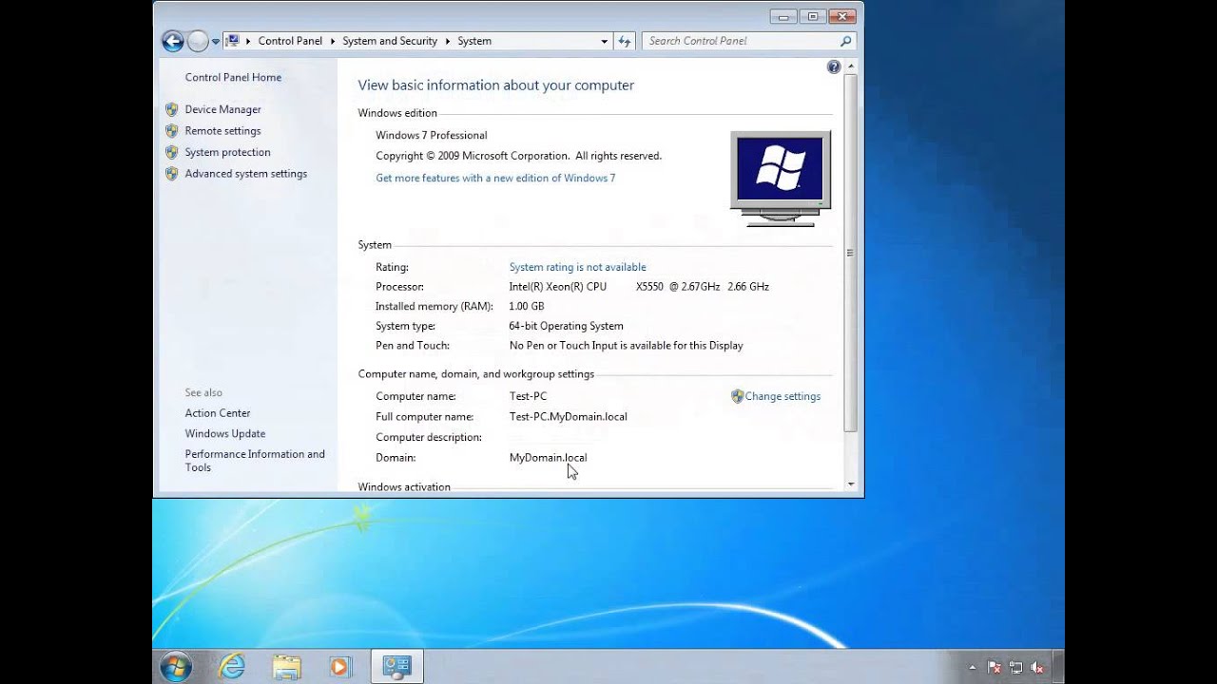
Task: Open the Advanced system settings link
Action: pos(245,174)
